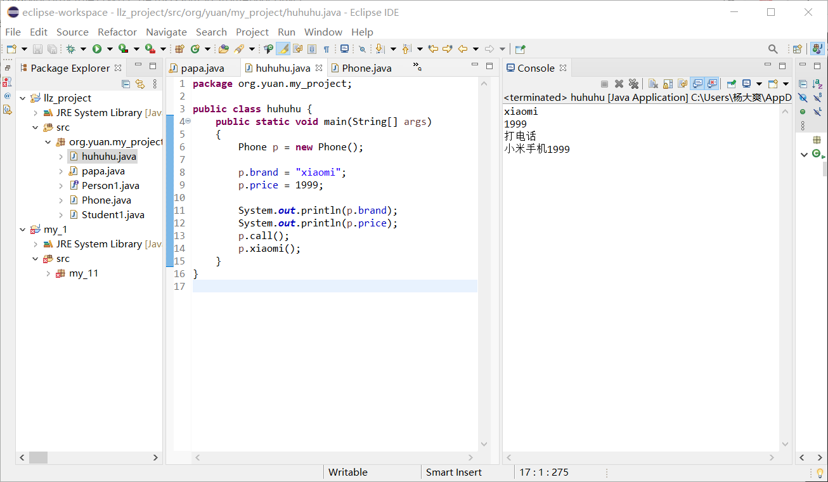Screen dimensions: 828x482
Task: Click the Next Annotation arrow icon
Action: click(380, 49)
